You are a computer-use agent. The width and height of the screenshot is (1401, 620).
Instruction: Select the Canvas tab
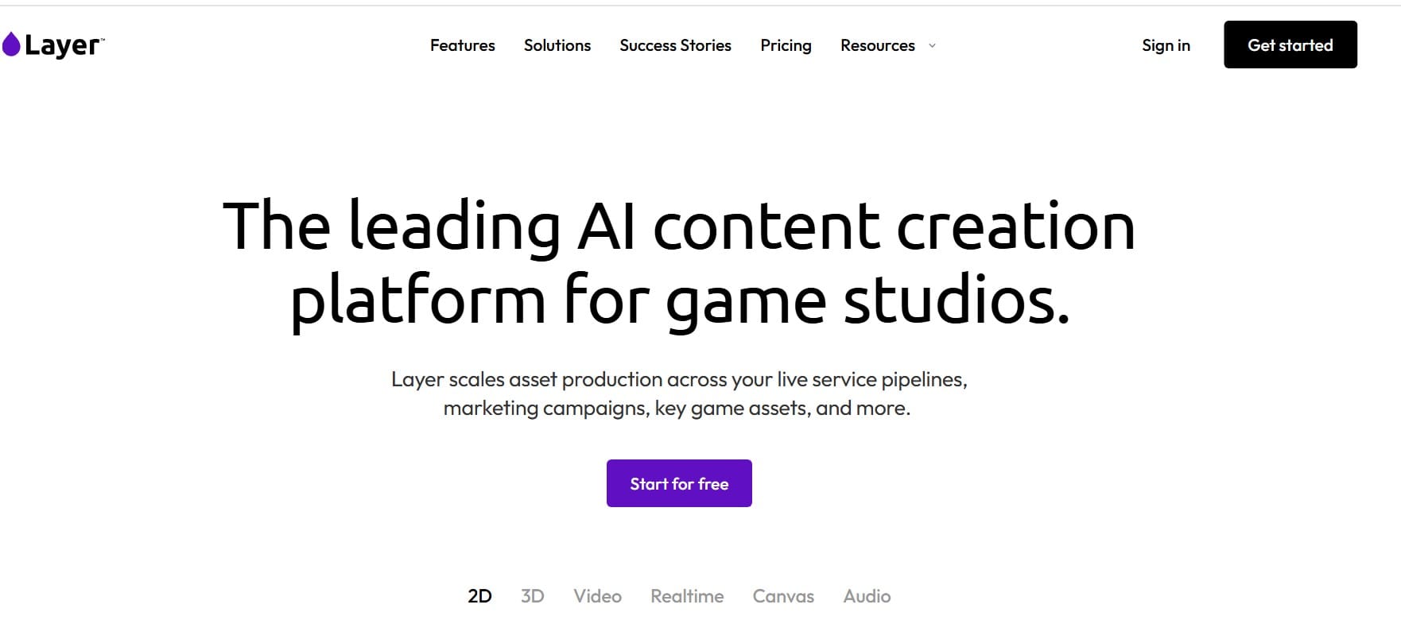pyautogui.click(x=782, y=595)
